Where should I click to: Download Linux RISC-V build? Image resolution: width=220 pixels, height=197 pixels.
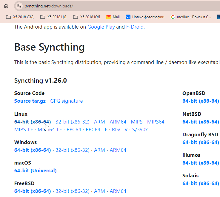coord(120,129)
